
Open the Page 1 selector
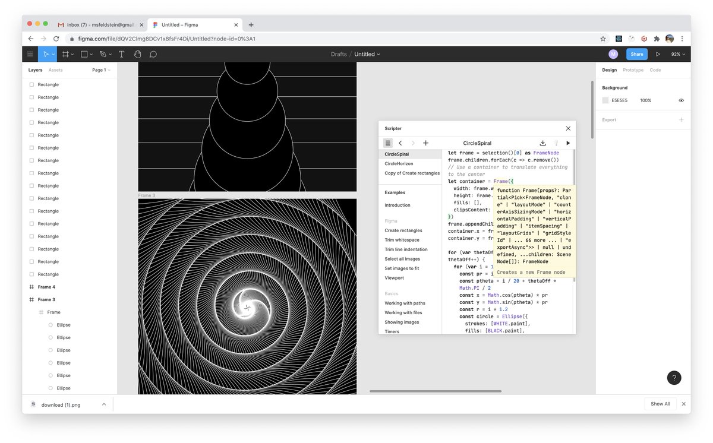coord(100,69)
